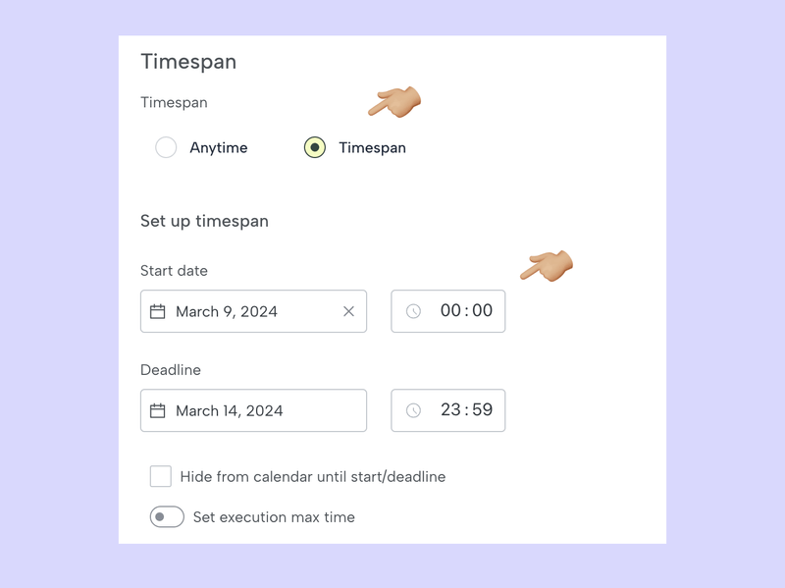Click the clock icon beside 23:59
The width and height of the screenshot is (785, 588).
[x=413, y=410]
